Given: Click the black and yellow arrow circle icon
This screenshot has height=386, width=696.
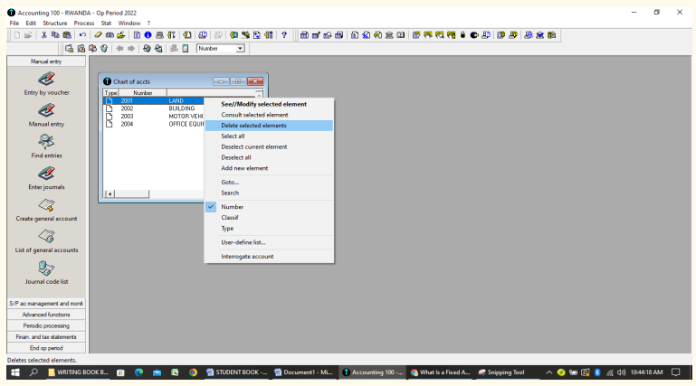Looking at the screenshot, I should coord(474,35).
